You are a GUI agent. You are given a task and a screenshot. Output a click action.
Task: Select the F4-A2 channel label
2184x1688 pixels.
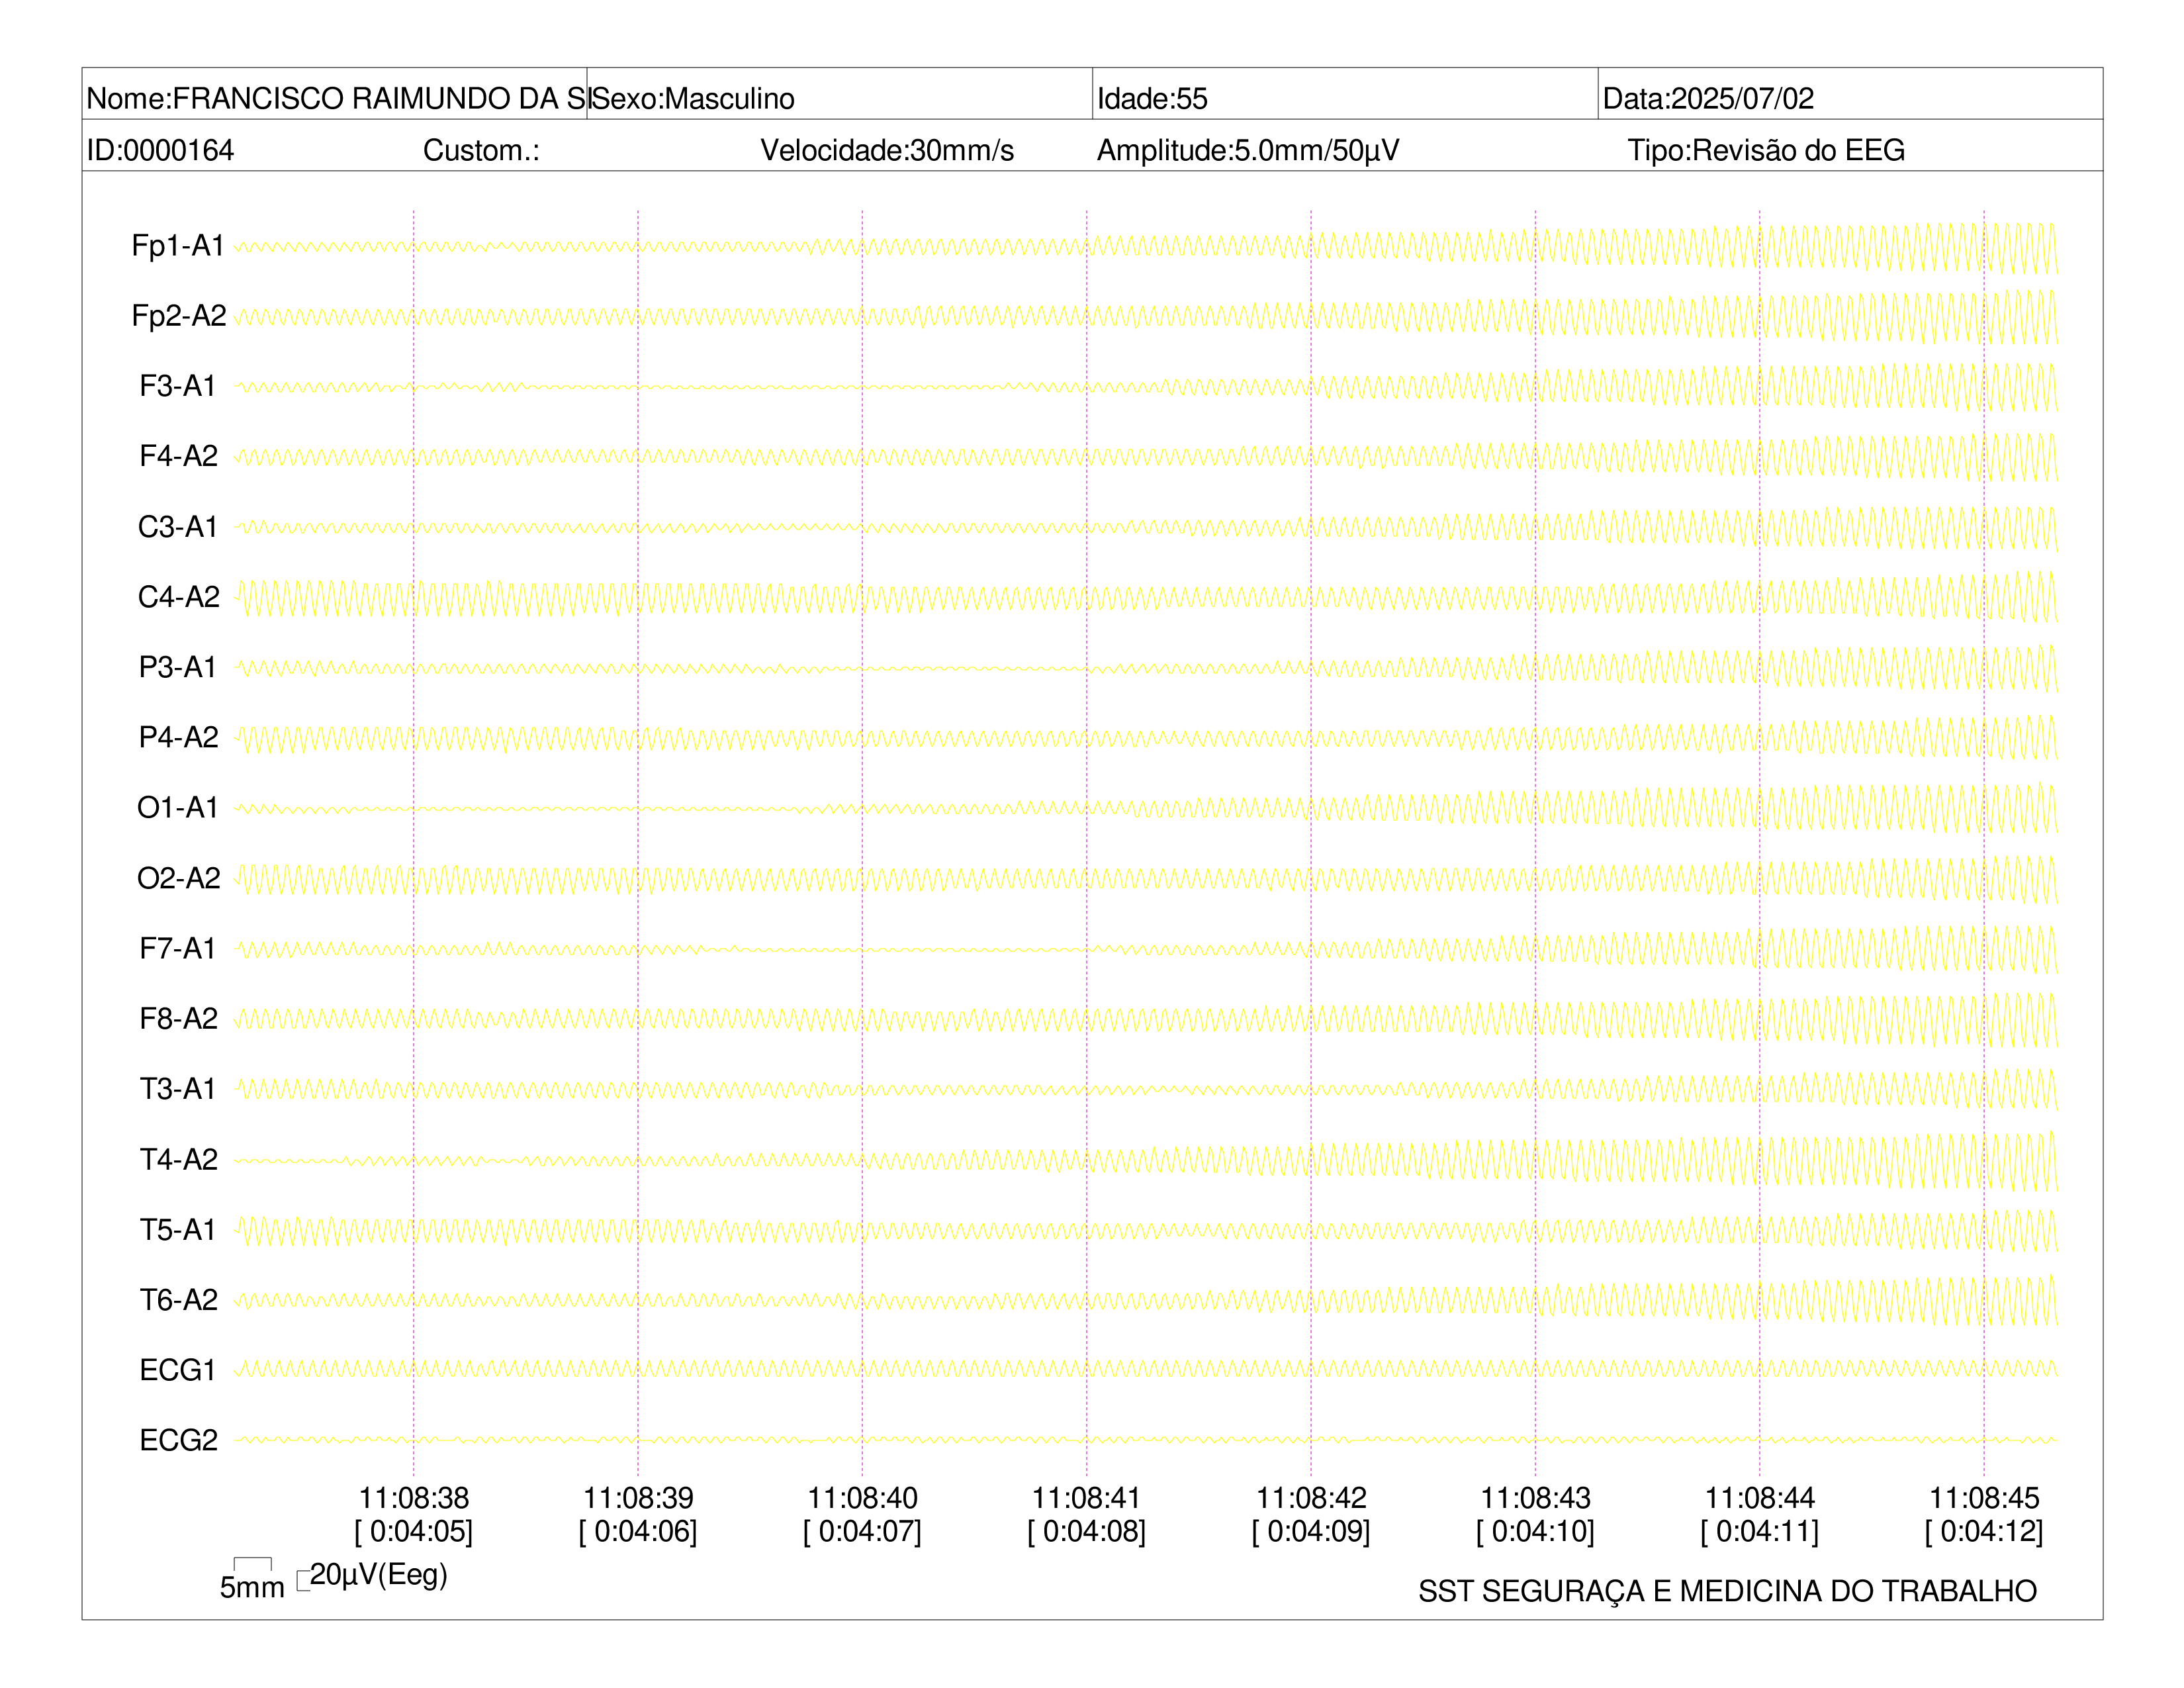(179, 456)
